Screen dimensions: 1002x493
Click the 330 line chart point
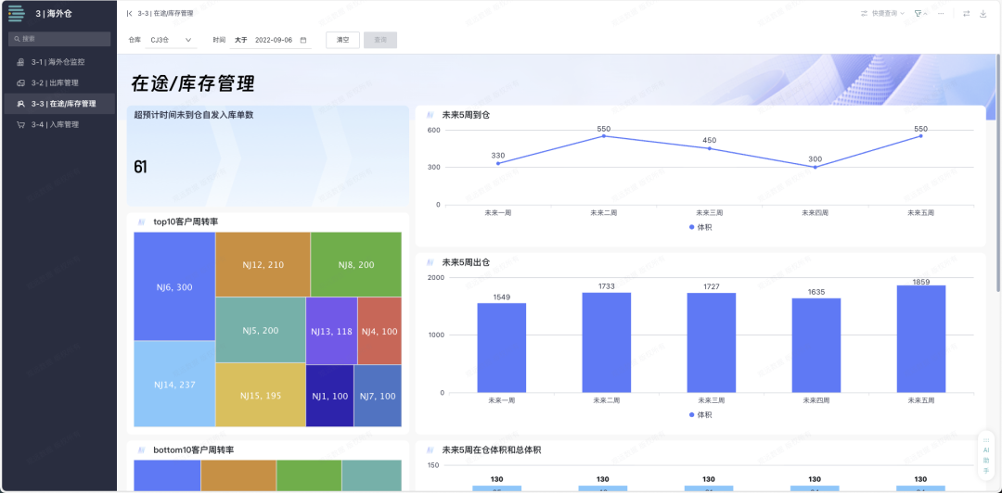click(x=498, y=163)
